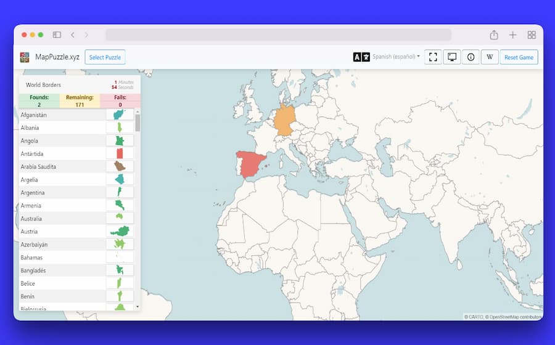555x345 pixels.
Task: Click the 'Bangladés' list row text
Action: click(33, 270)
